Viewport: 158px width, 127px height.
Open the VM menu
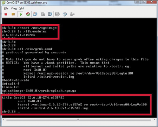pyautogui.click(x=21, y=8)
